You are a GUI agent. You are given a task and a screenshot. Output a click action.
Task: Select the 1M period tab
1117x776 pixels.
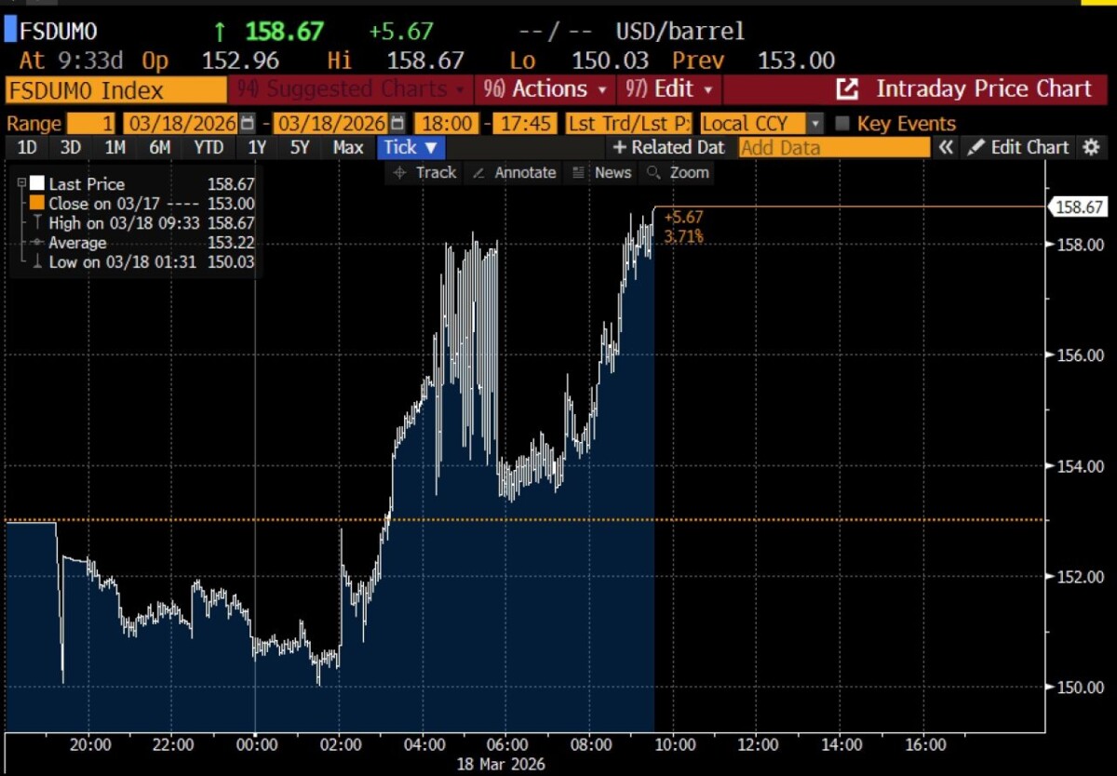coord(114,147)
